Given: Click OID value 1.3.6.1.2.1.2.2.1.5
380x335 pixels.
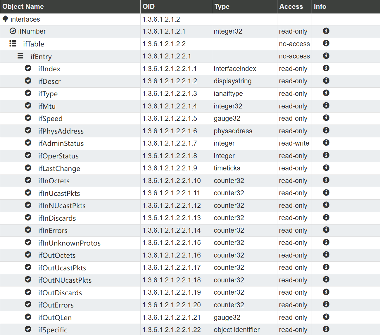Looking at the screenshot, I should 170,118.
